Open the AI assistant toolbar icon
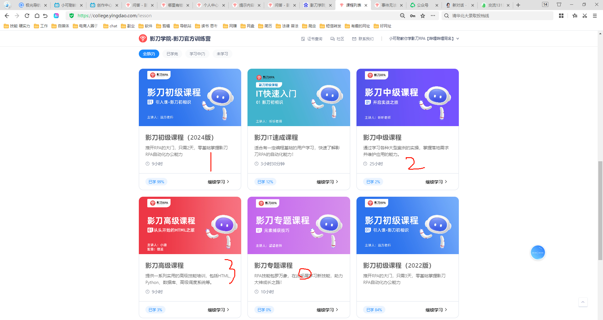 (56, 16)
